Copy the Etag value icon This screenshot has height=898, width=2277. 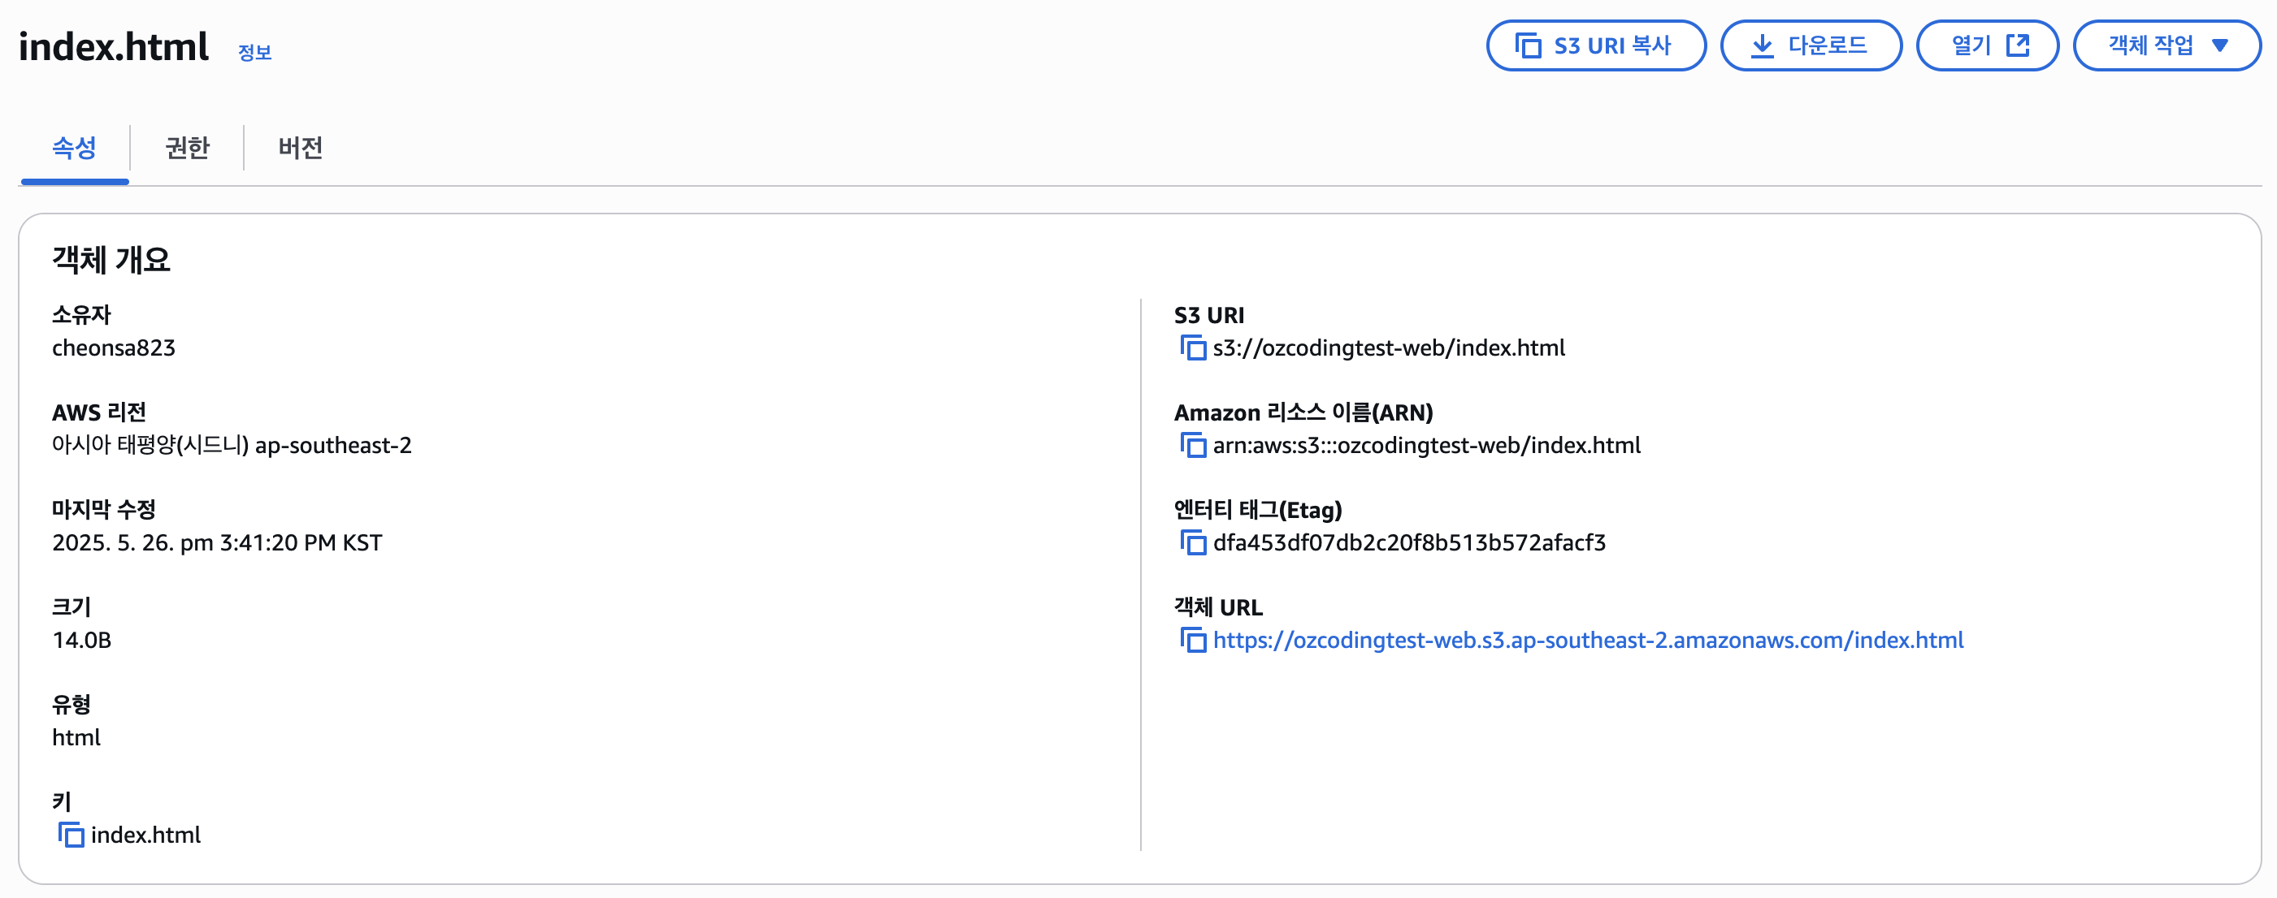click(1192, 542)
